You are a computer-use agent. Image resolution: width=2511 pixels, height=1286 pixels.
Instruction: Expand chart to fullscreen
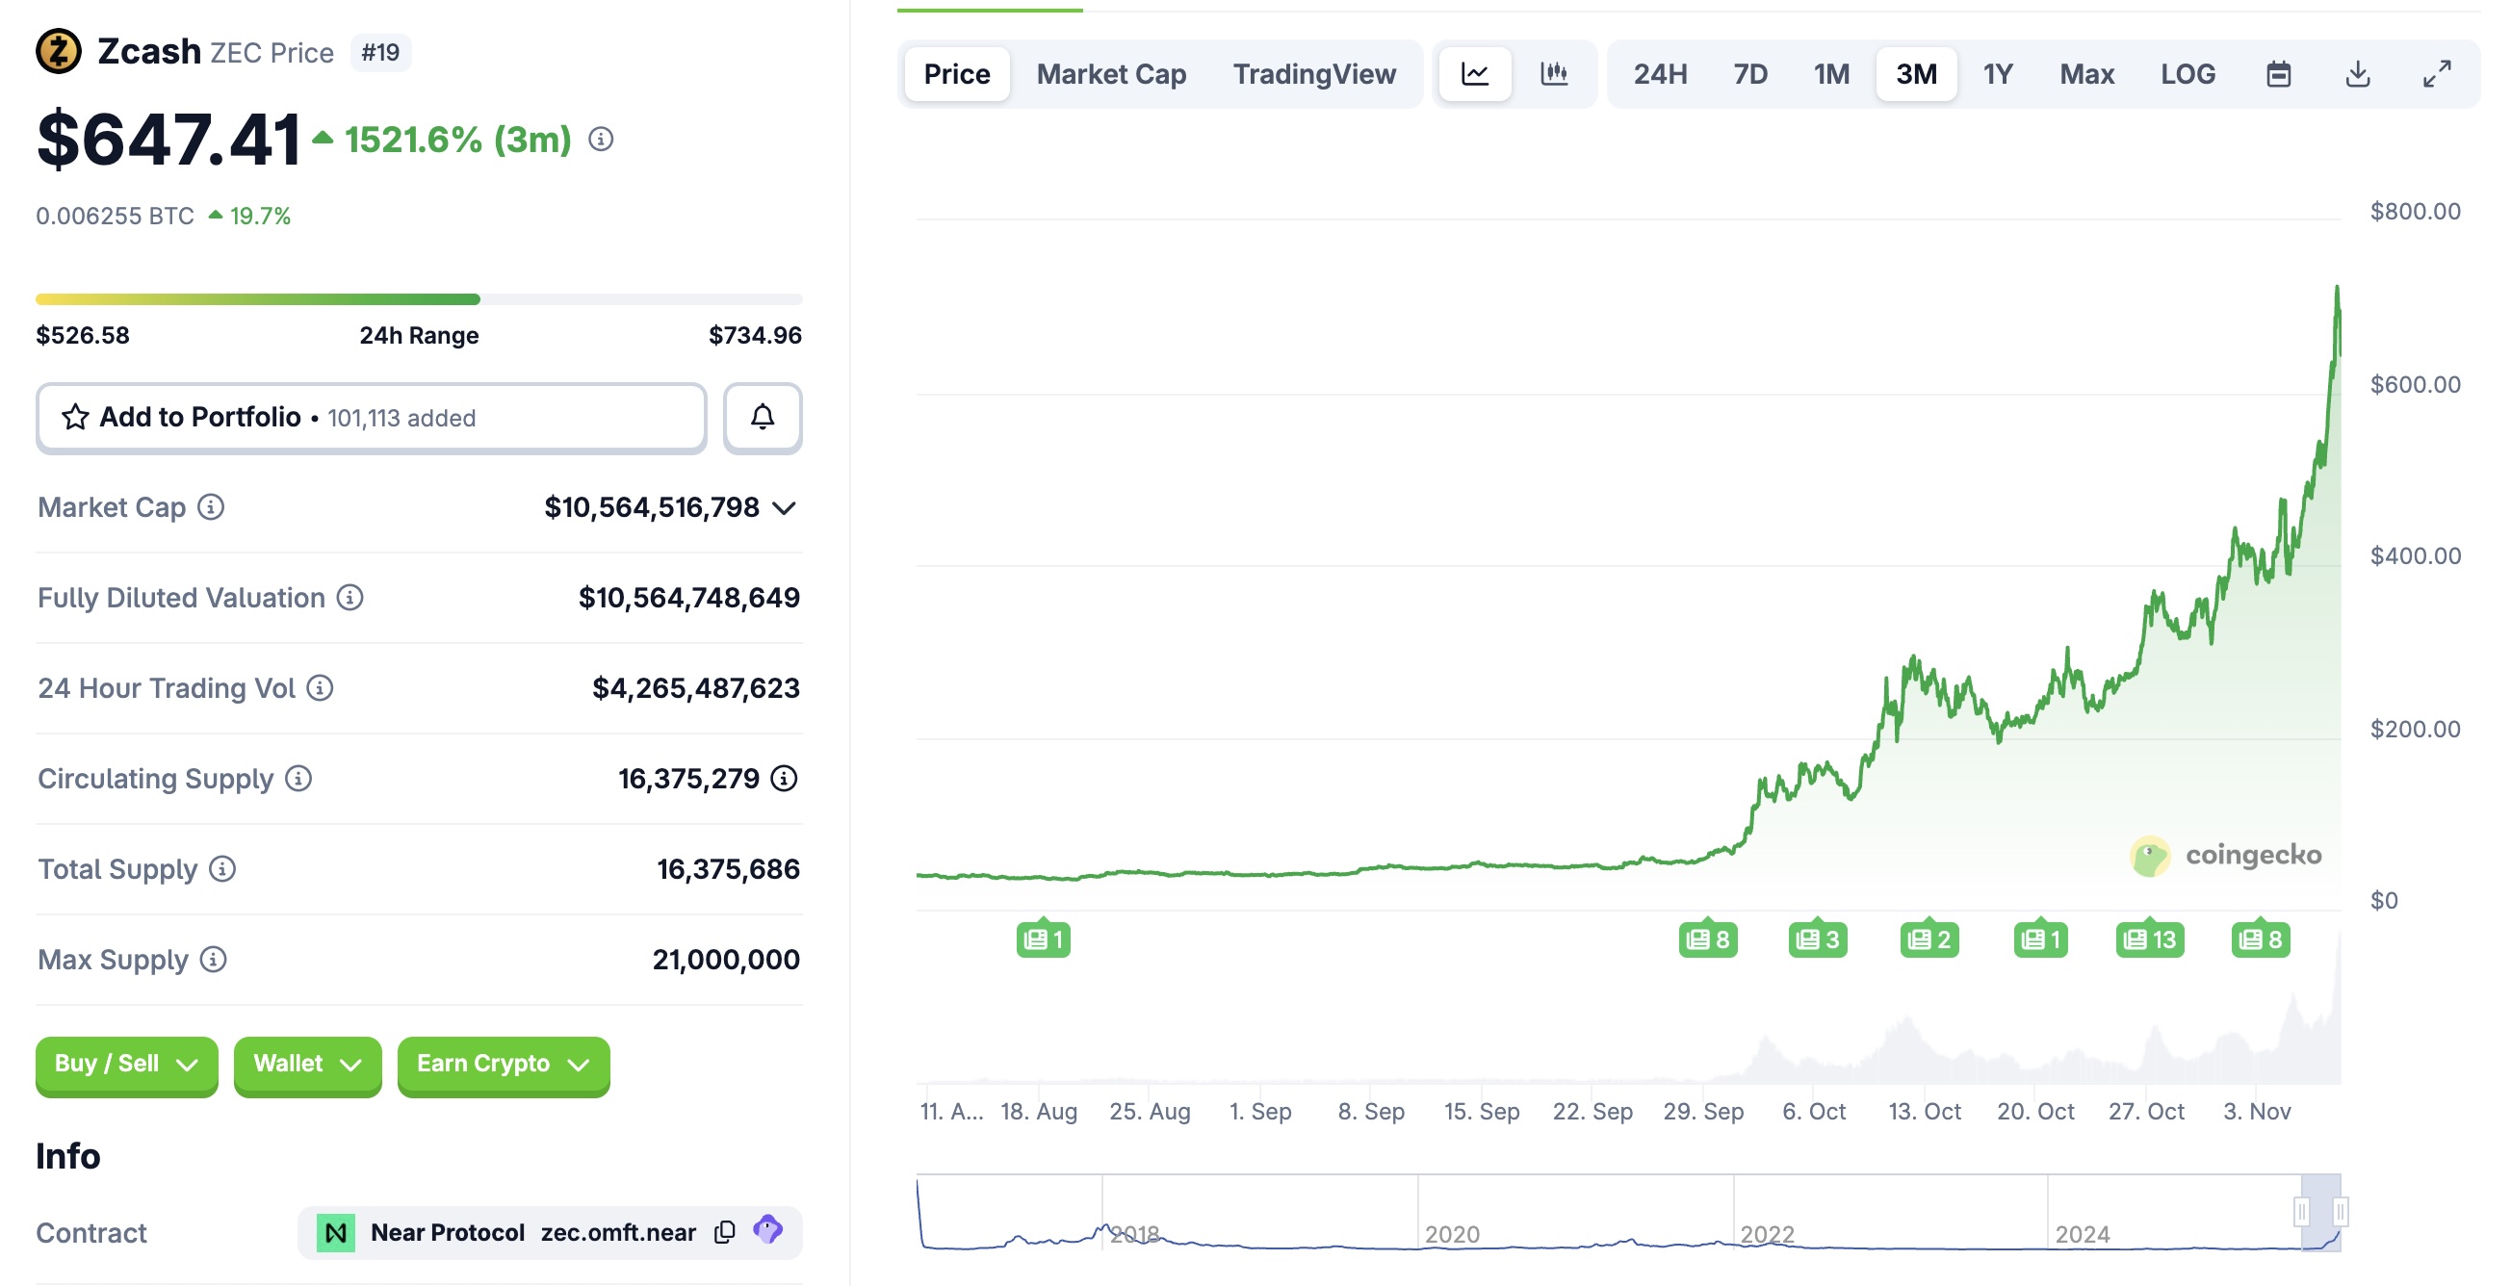pyautogui.click(x=2436, y=74)
